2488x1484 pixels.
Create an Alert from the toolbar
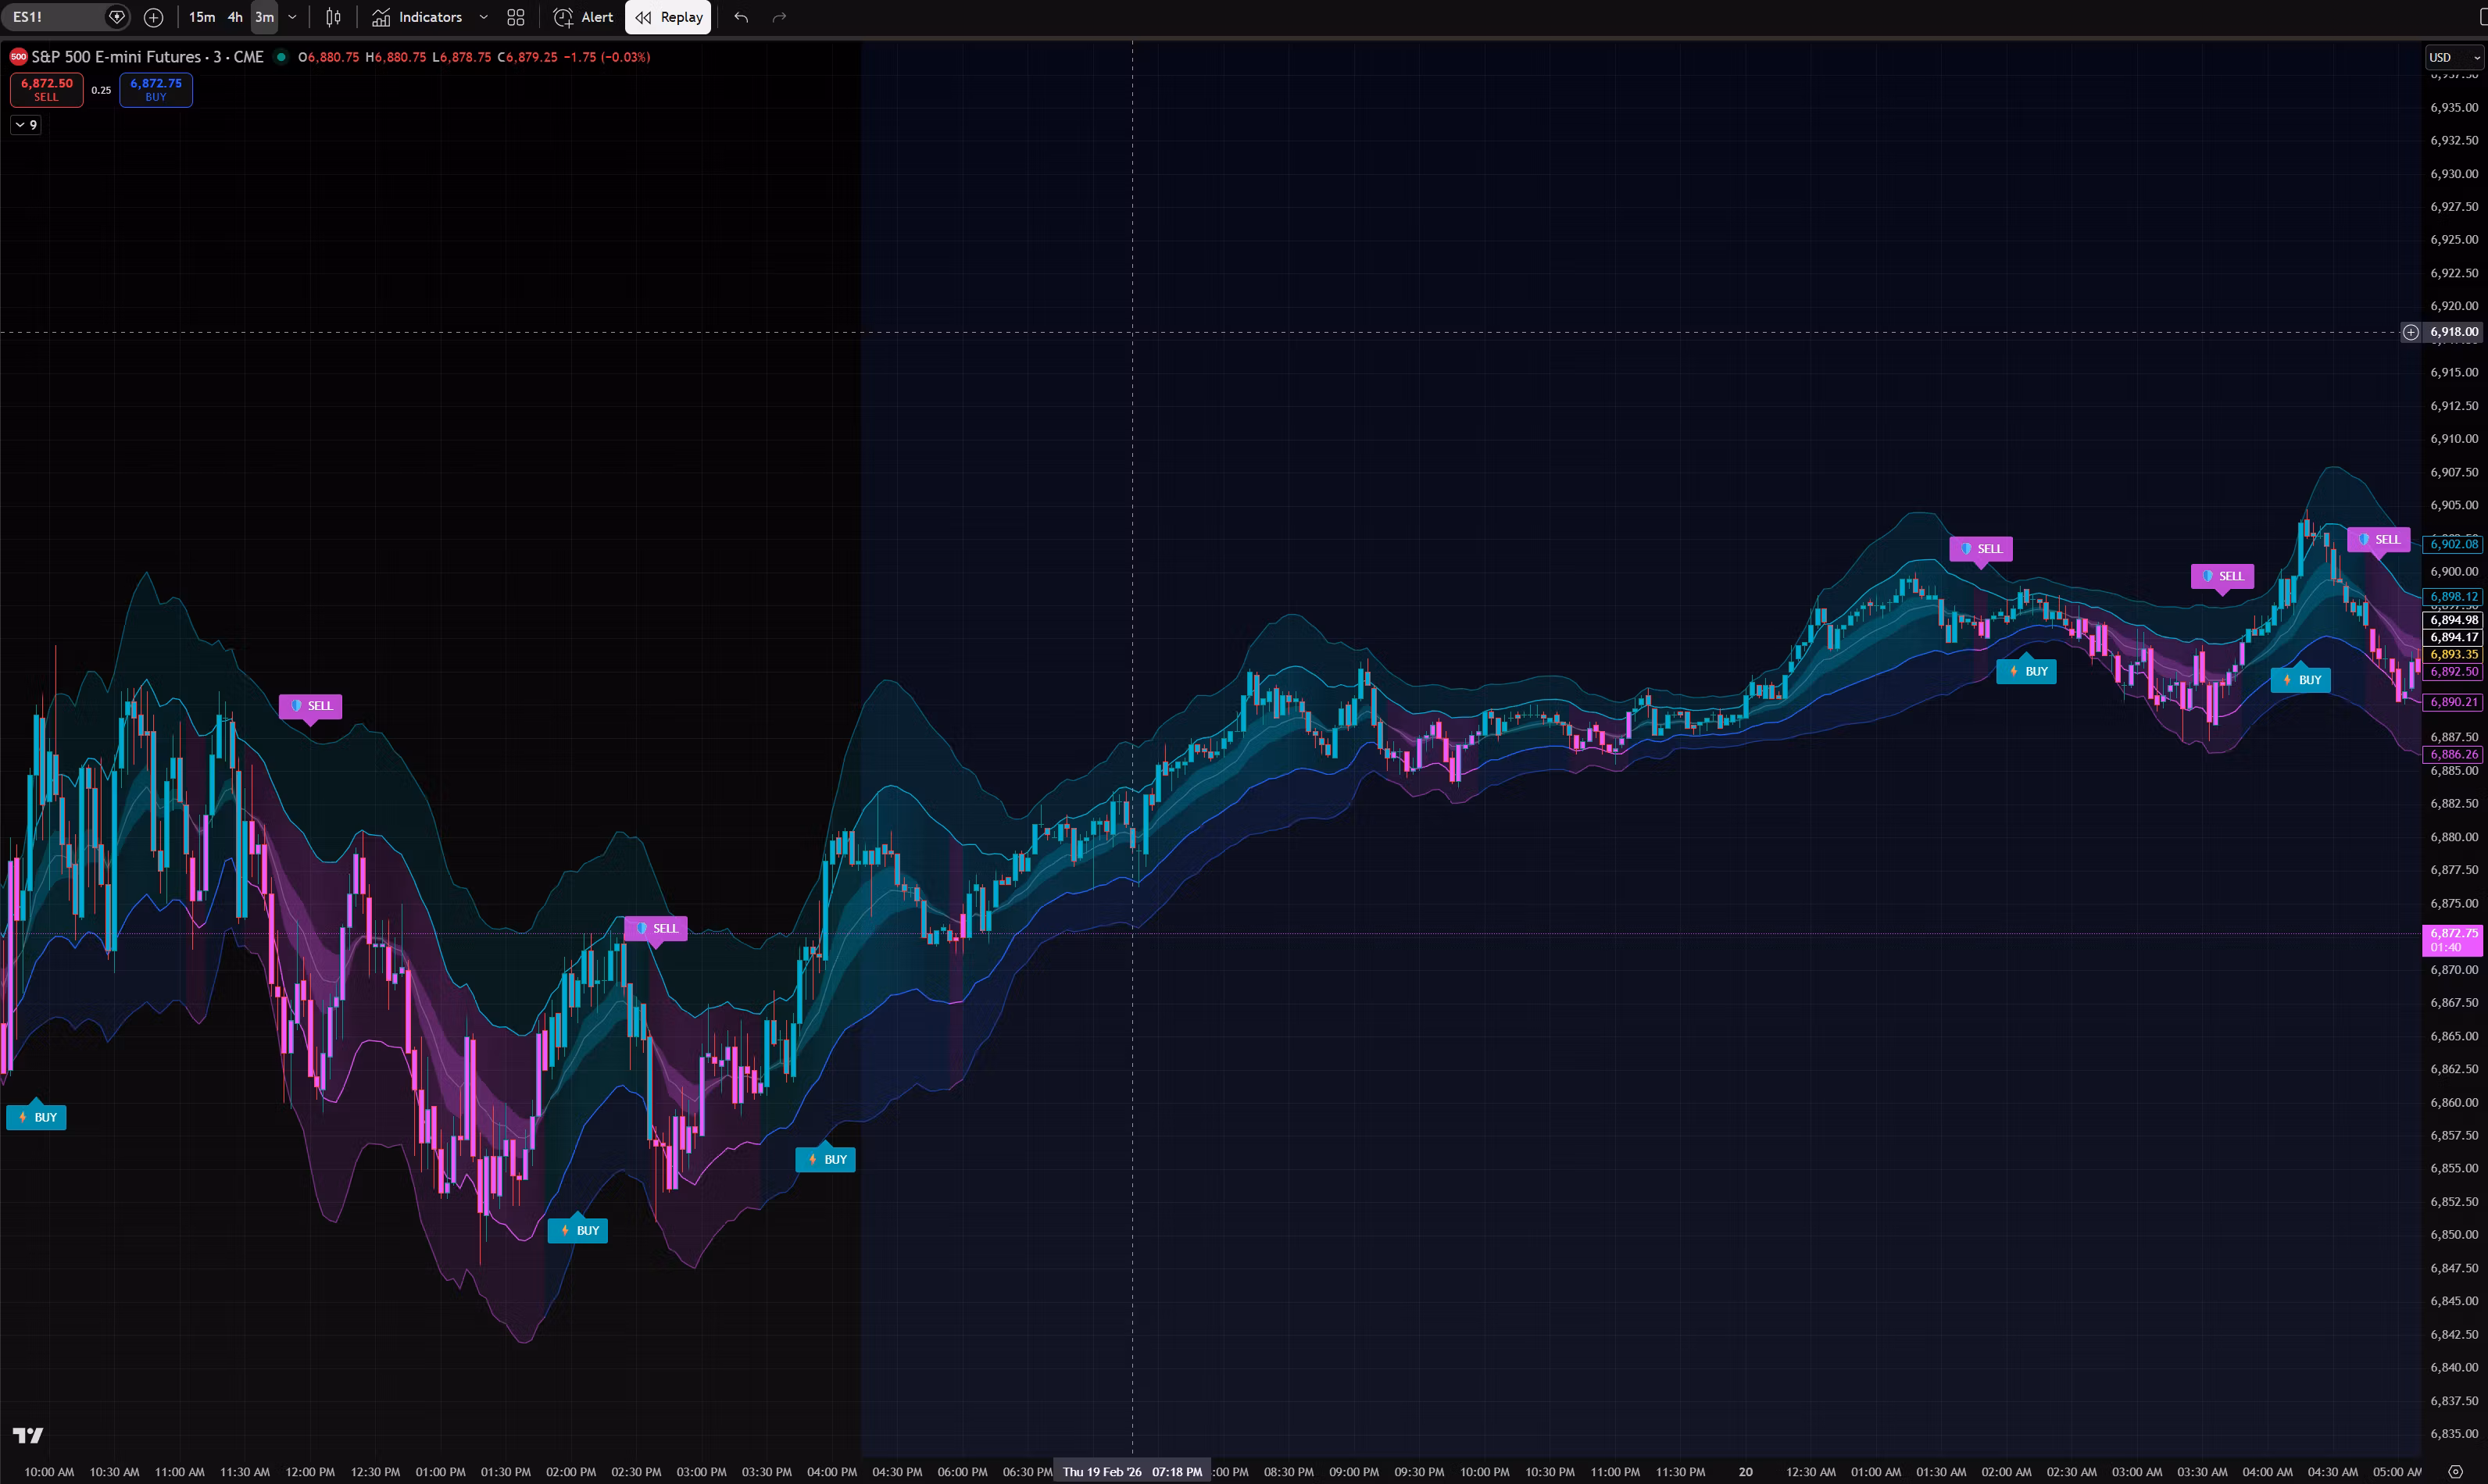point(584,17)
